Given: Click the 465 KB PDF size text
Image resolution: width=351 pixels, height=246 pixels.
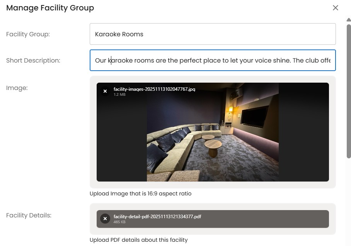Looking at the screenshot, I should tap(119, 222).
